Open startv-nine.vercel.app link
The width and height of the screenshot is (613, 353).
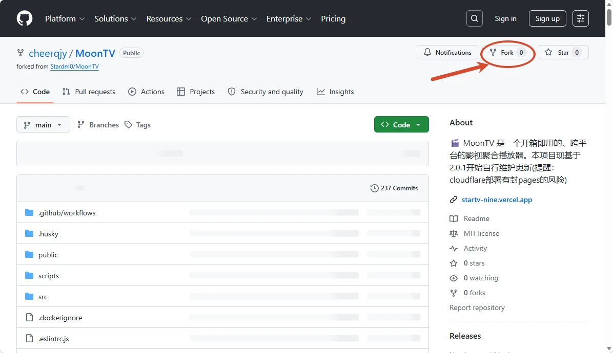pyautogui.click(x=497, y=200)
